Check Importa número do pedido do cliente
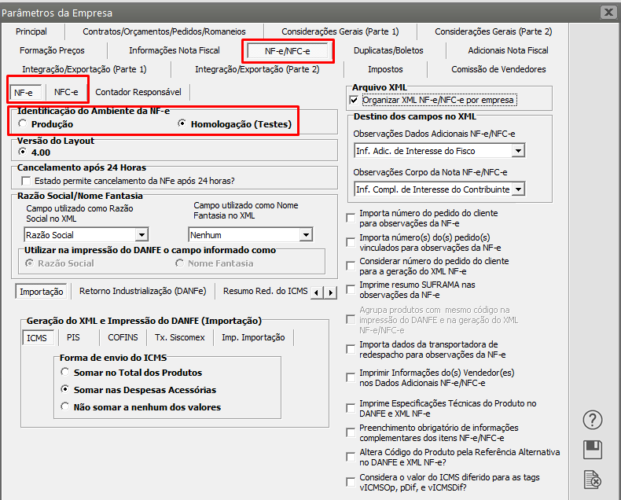This screenshot has height=500, width=621. pos(351,218)
